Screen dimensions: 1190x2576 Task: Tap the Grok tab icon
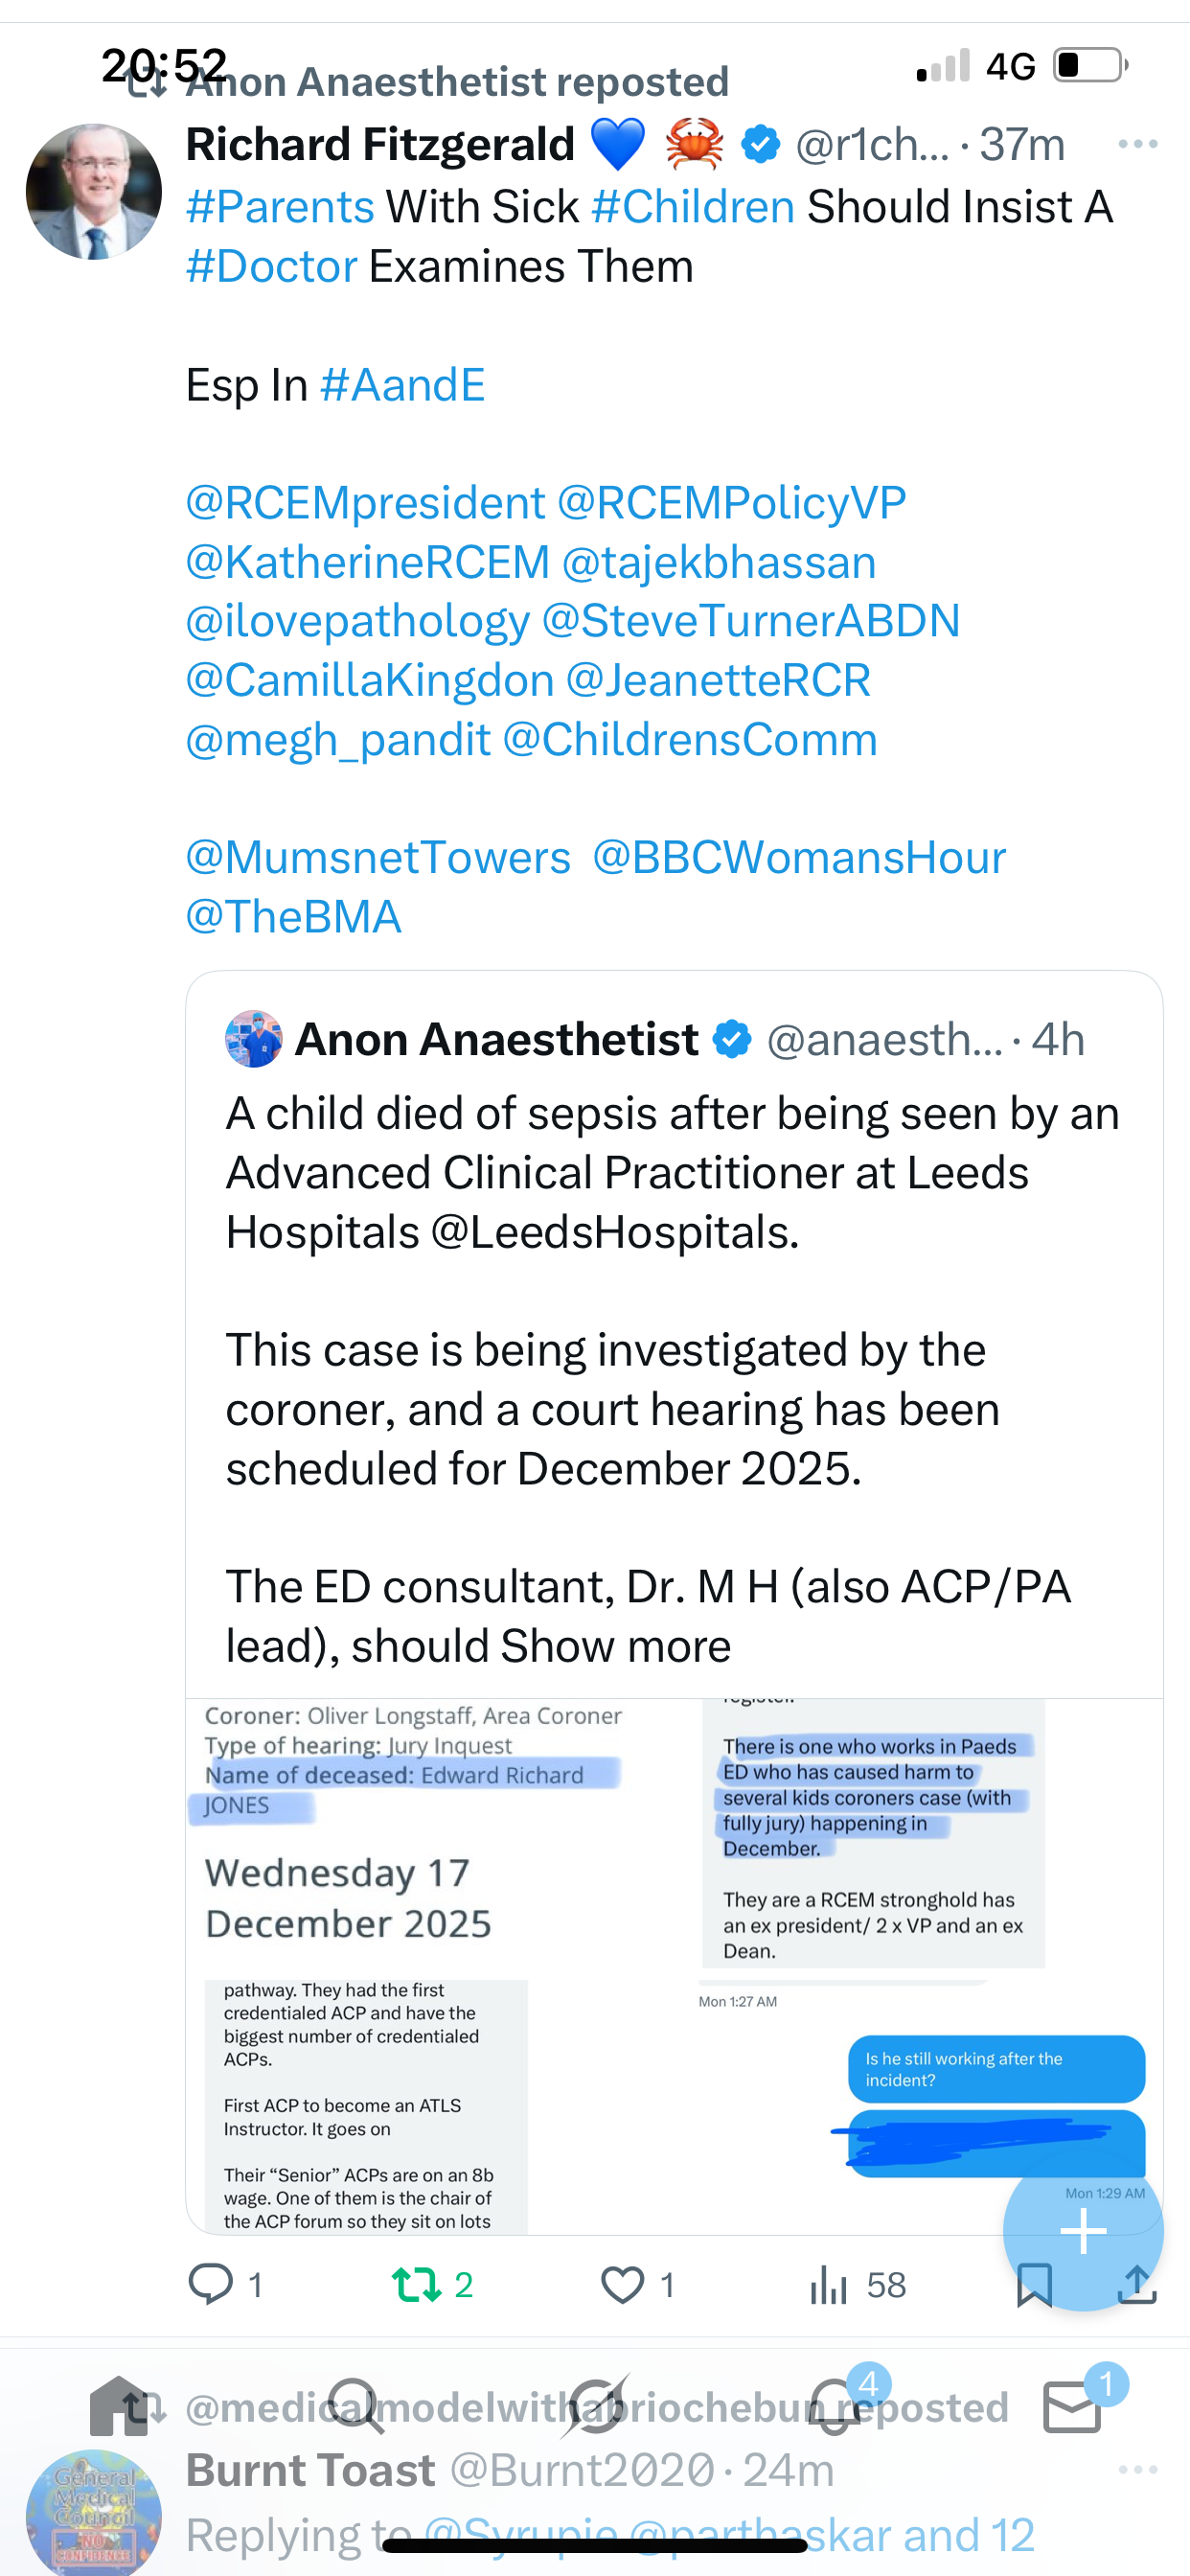point(595,2406)
